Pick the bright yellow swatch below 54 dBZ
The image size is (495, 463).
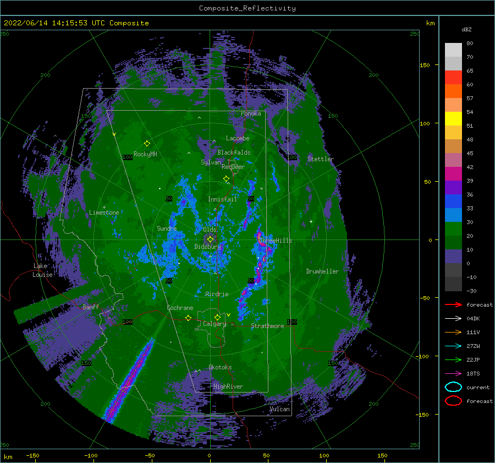point(453,119)
